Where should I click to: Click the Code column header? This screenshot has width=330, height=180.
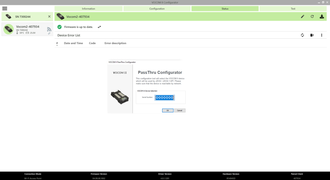(92, 43)
